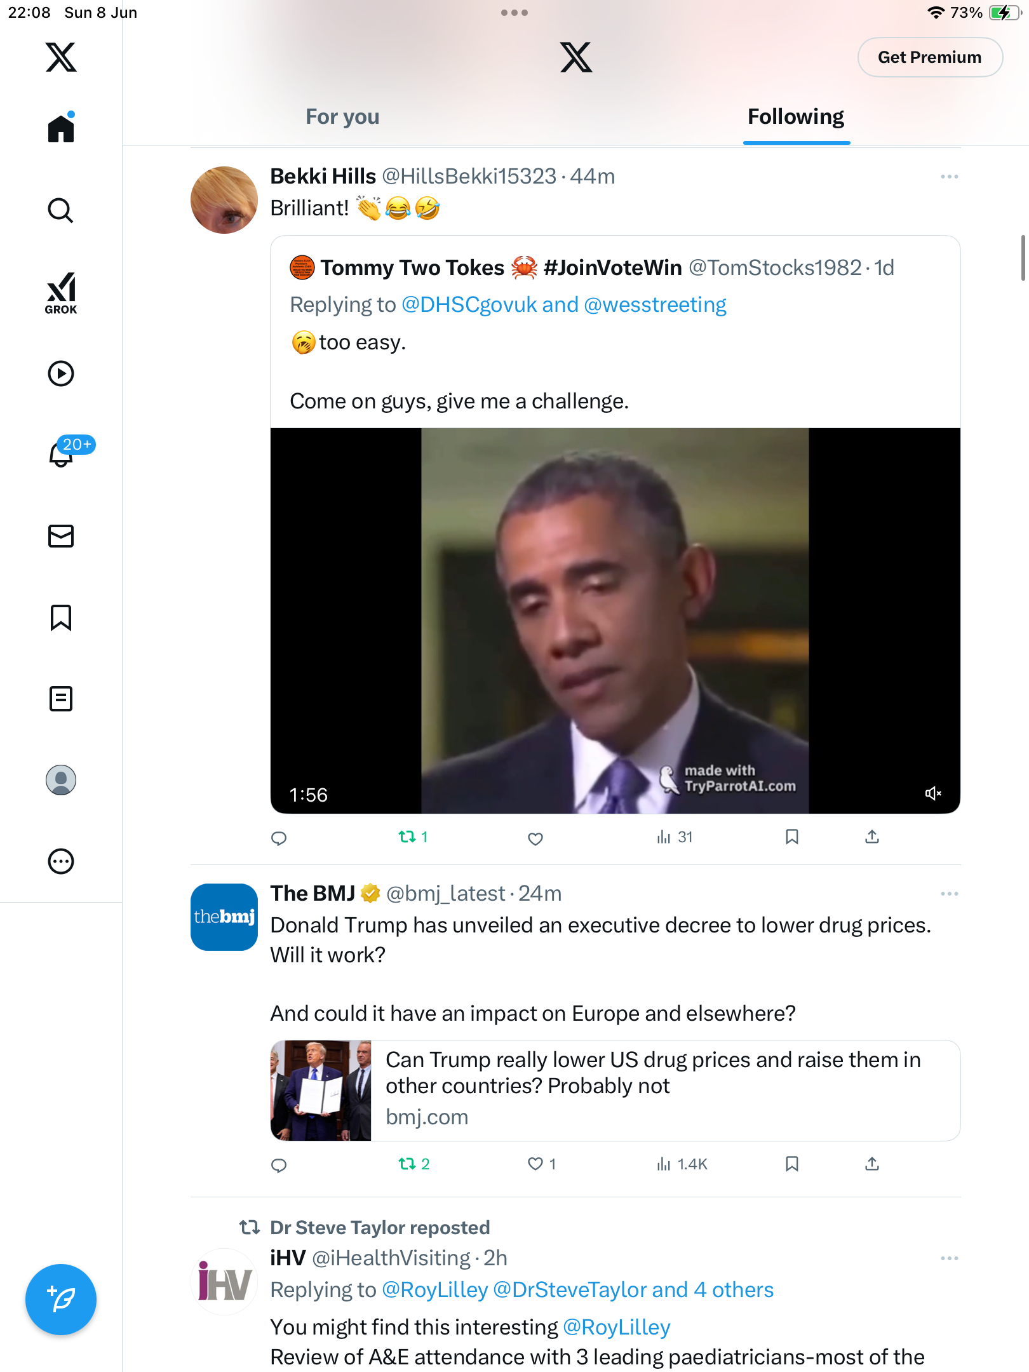This screenshot has width=1029, height=1372.
Task: Like Bekki Hills' post
Action: [x=535, y=838]
